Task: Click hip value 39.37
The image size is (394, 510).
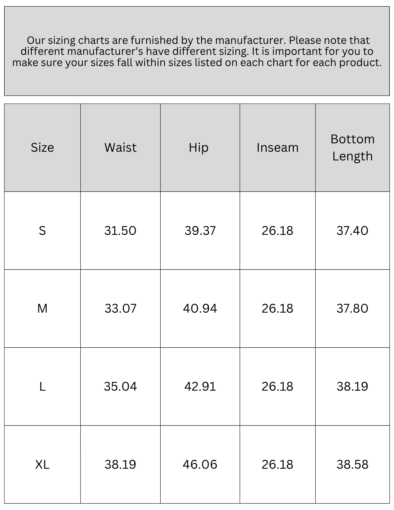Action: coord(200,231)
